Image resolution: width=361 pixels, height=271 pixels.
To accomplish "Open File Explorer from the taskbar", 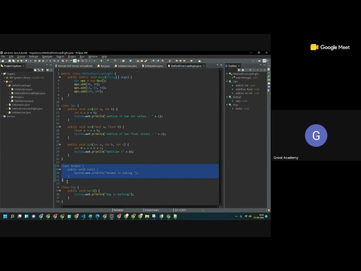I will click(x=147, y=216).
